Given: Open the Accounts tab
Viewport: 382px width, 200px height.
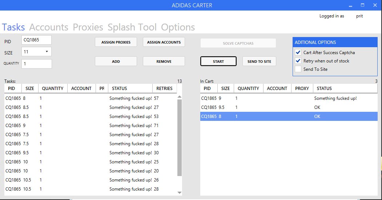Looking at the screenshot, I should point(49,27).
